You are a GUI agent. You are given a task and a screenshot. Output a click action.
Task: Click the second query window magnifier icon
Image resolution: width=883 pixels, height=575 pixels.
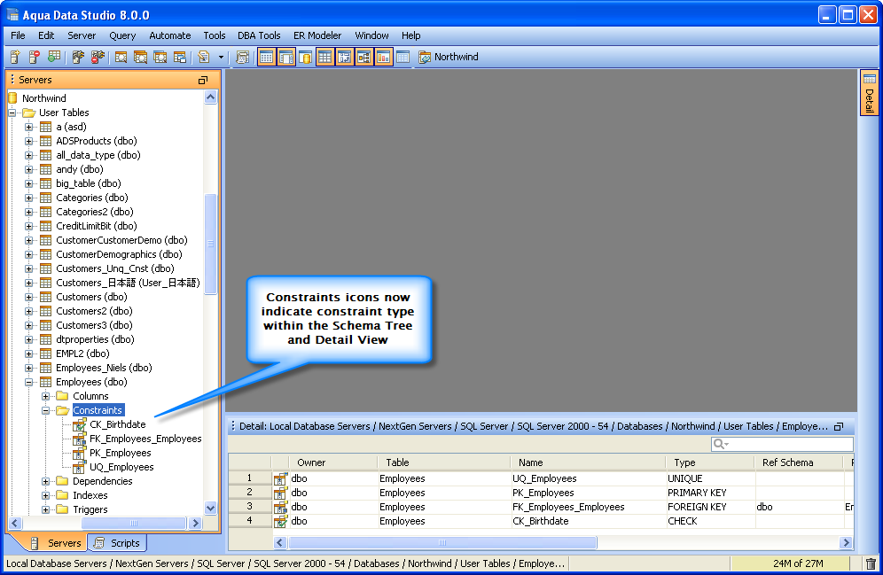pos(140,57)
